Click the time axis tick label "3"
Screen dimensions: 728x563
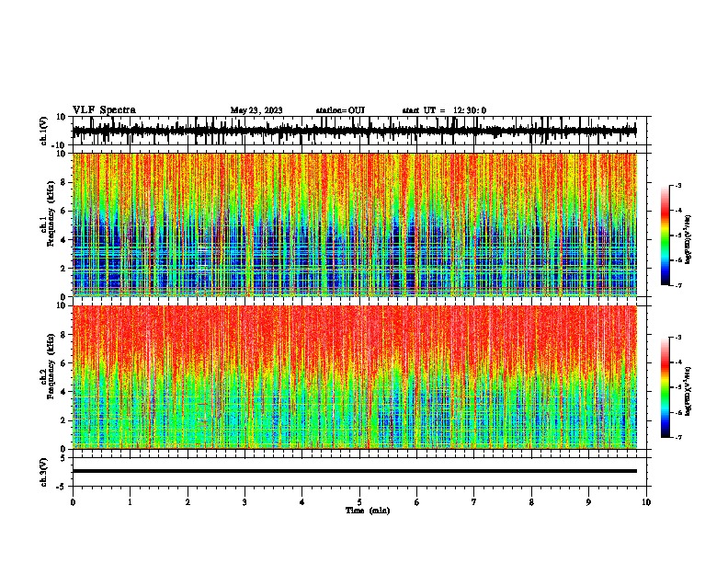pos(245,502)
